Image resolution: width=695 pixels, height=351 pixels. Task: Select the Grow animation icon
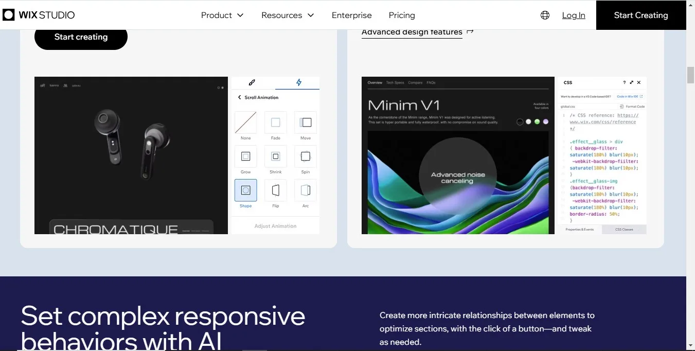pyautogui.click(x=246, y=156)
